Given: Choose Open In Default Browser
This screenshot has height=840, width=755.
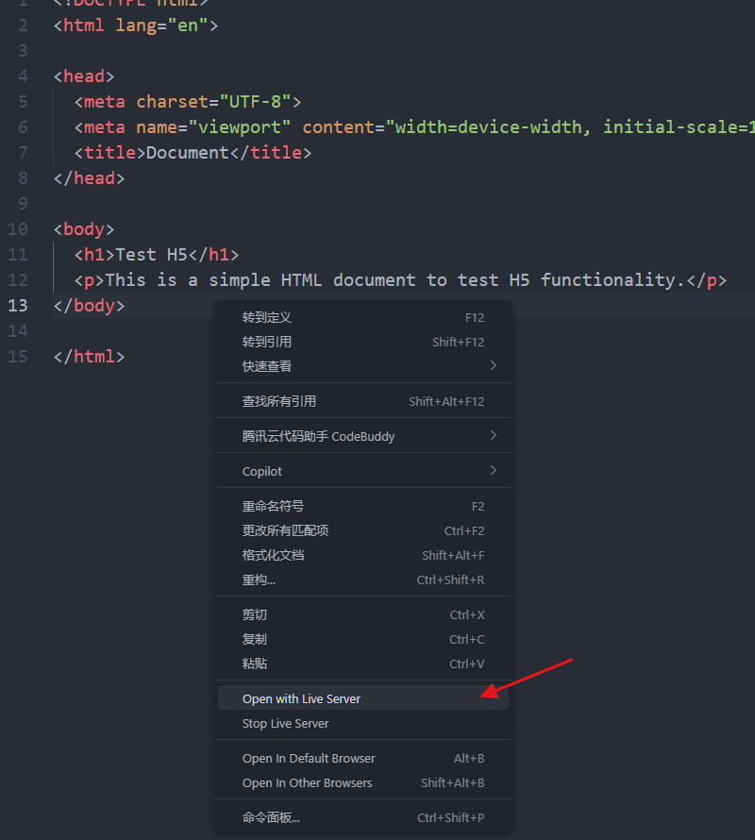Looking at the screenshot, I should click(362, 759).
